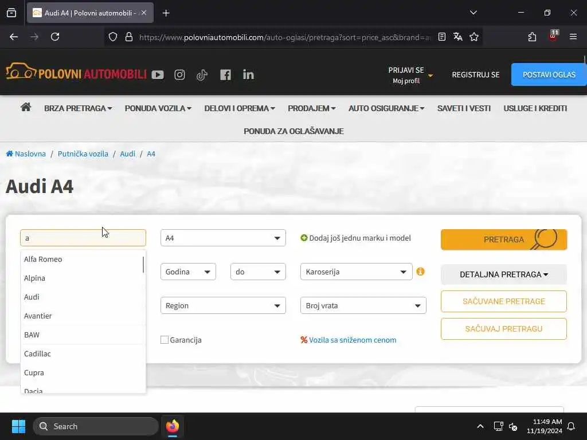
Task: Click the POSTAVI OGLAS button
Action: pyautogui.click(x=549, y=74)
